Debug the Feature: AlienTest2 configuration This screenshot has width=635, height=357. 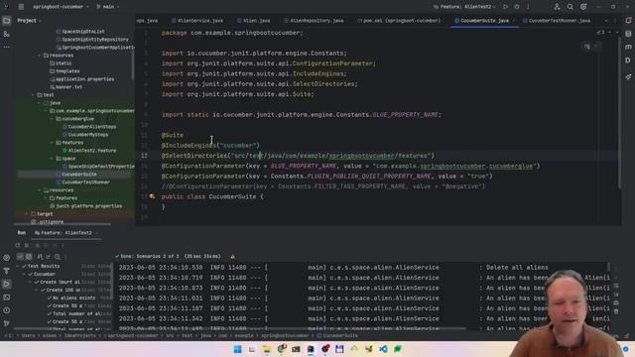(x=517, y=7)
